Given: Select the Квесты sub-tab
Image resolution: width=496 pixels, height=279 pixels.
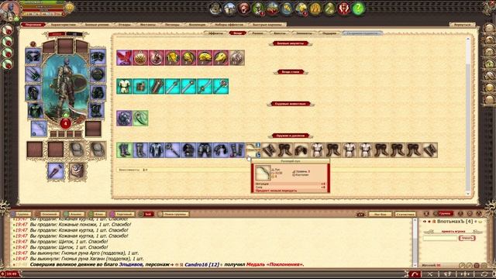Looking at the screenshot, I should click(x=280, y=33).
